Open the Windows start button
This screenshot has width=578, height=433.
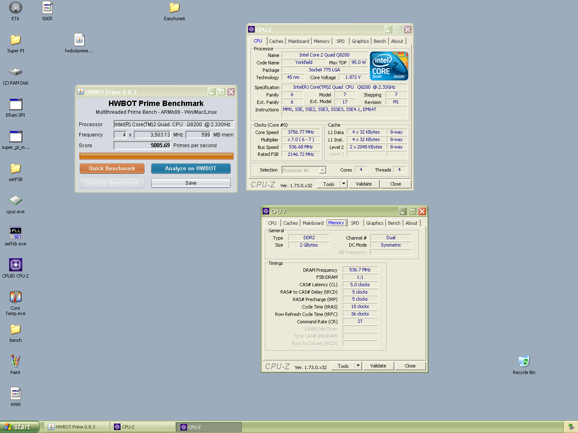19,427
